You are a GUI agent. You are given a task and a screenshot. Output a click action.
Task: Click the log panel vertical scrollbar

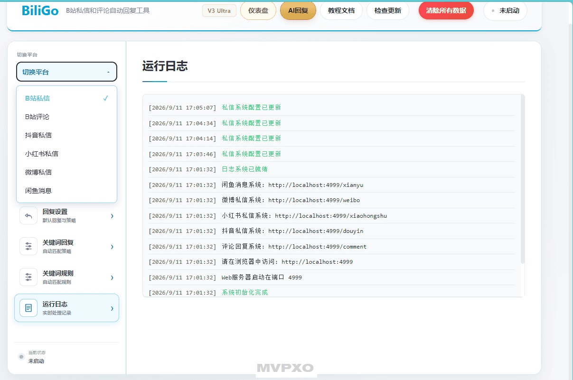click(x=523, y=179)
